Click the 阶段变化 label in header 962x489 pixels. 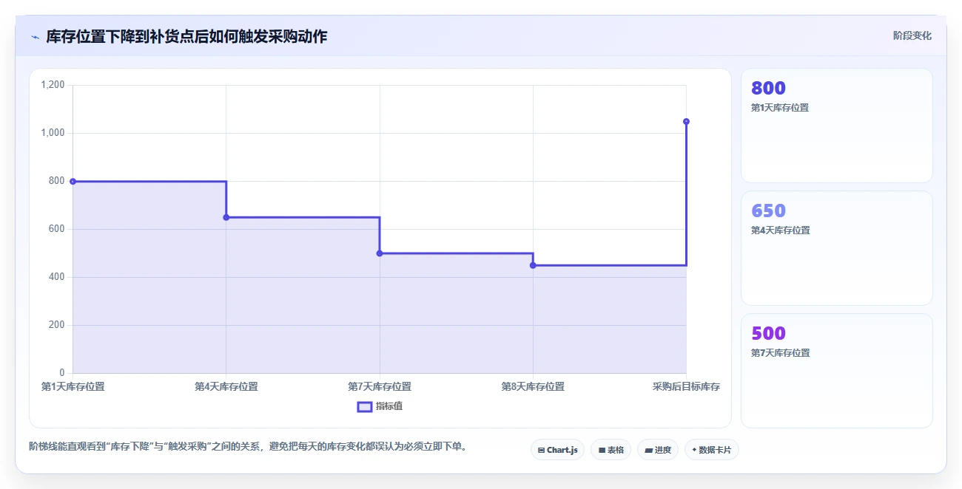pyautogui.click(x=912, y=35)
